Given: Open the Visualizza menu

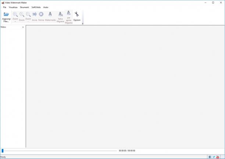Looking at the screenshot, I should [13, 7].
